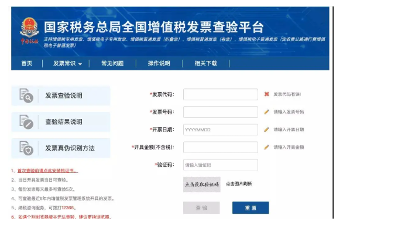Open the 发票真伪识别方法 panel
The width and height of the screenshot is (405, 235).
click(61, 148)
